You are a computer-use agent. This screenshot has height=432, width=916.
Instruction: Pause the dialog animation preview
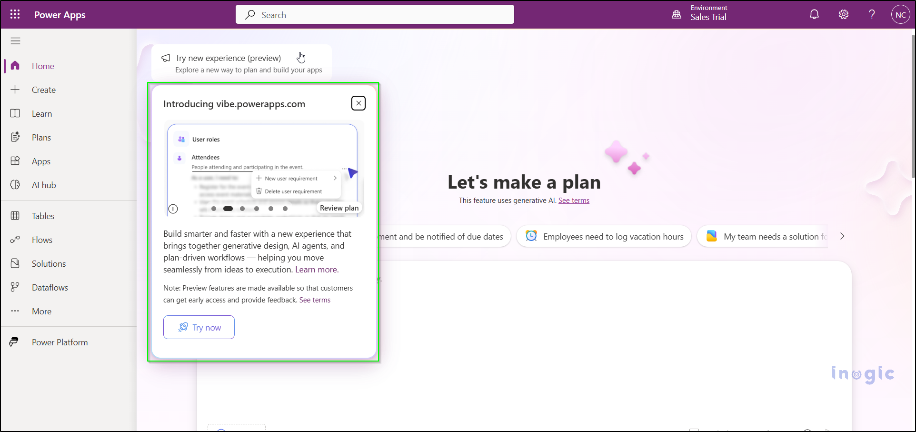coord(173,209)
